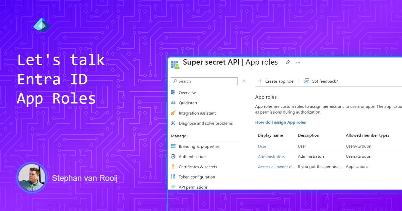Screen dimensions: 402x211
Task: Click the 'If you got this permissi...' description
Action: (320, 166)
